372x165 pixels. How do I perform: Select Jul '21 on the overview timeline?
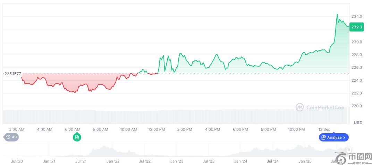pyautogui.click(x=81, y=161)
